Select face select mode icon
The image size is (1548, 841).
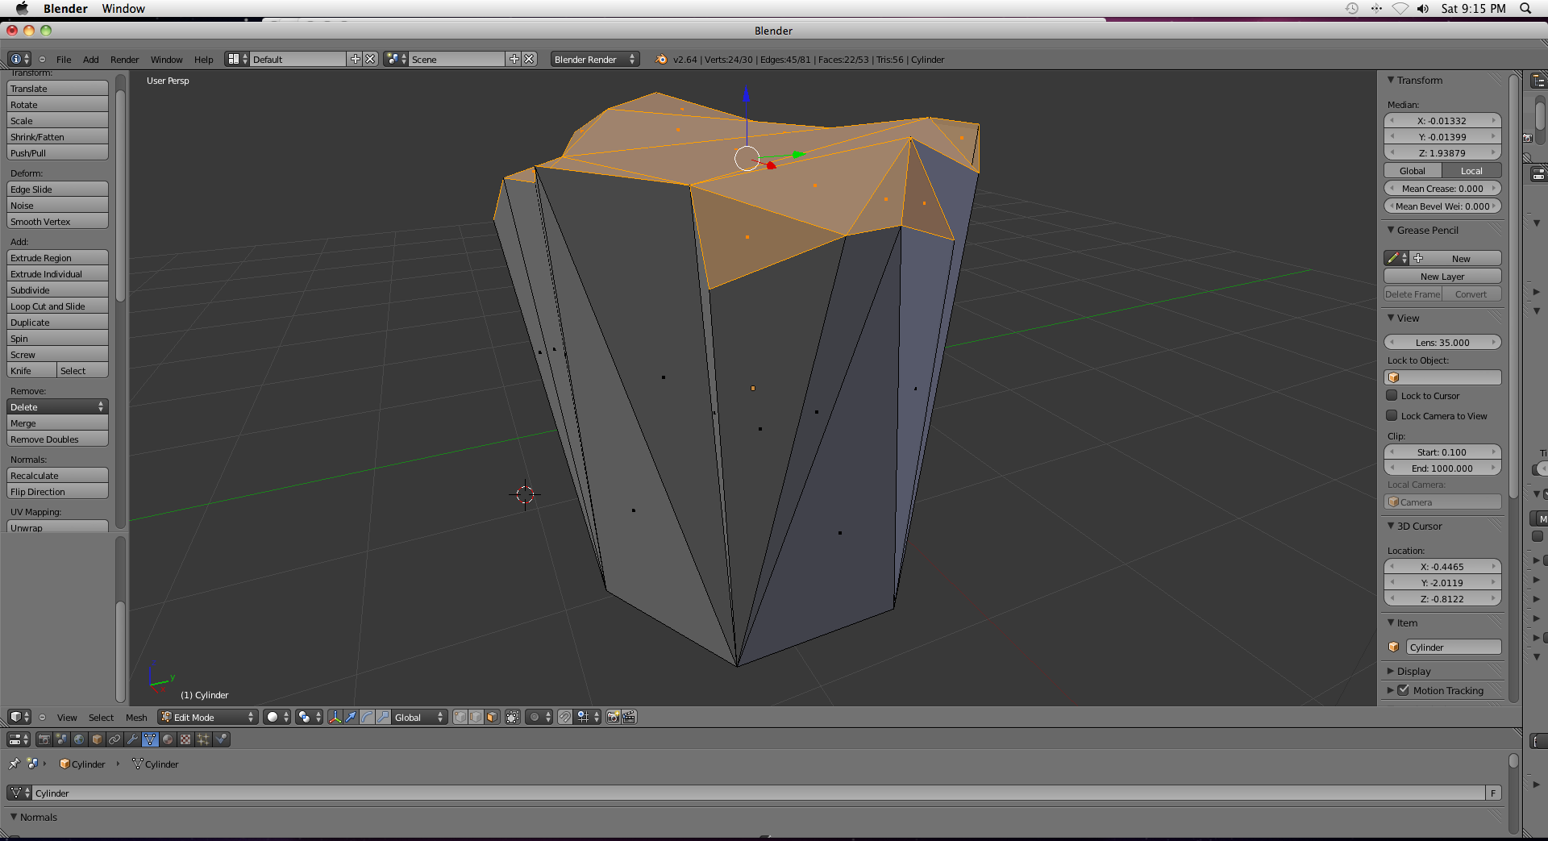[491, 717]
